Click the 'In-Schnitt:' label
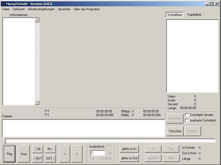Viewport: 221px width, 165px height. [189, 148]
